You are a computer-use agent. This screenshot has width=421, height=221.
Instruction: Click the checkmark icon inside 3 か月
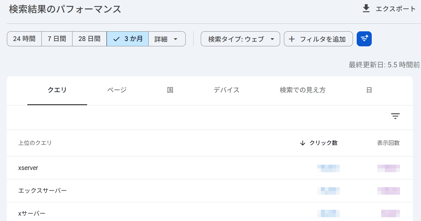(x=116, y=39)
